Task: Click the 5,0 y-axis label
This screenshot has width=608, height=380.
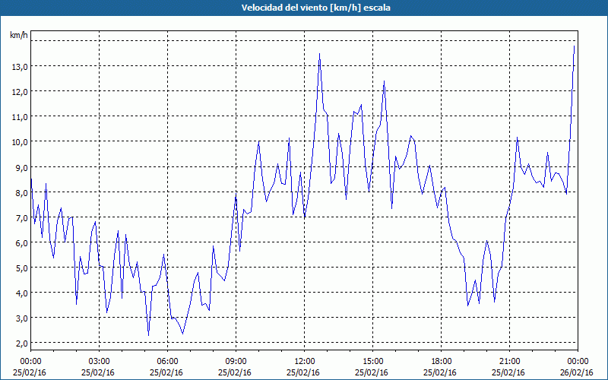Action: click(22, 268)
